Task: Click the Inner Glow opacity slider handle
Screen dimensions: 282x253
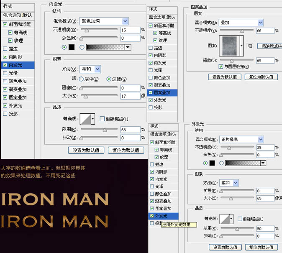Action: (87, 31)
